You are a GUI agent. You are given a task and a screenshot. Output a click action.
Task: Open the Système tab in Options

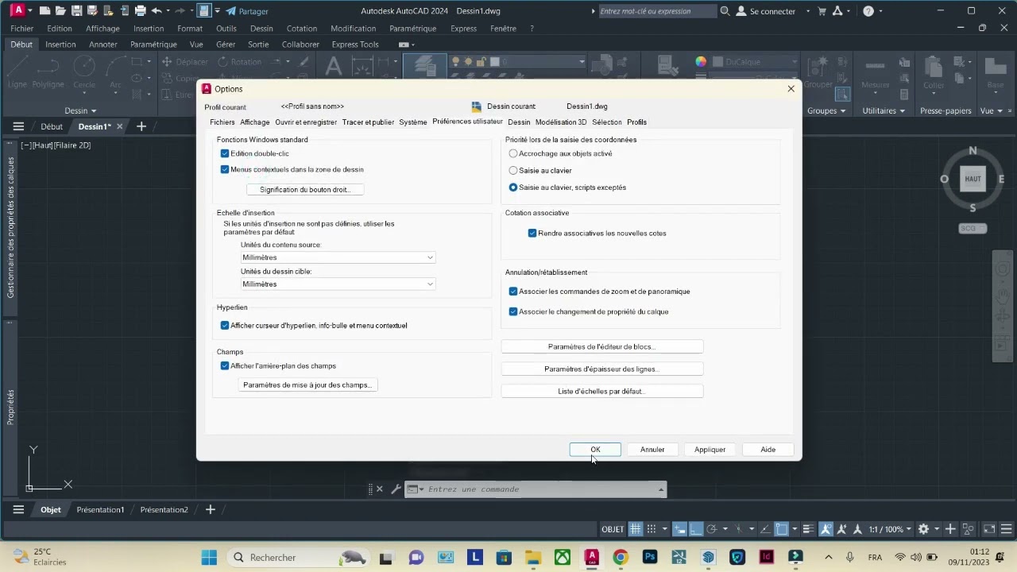click(x=413, y=122)
